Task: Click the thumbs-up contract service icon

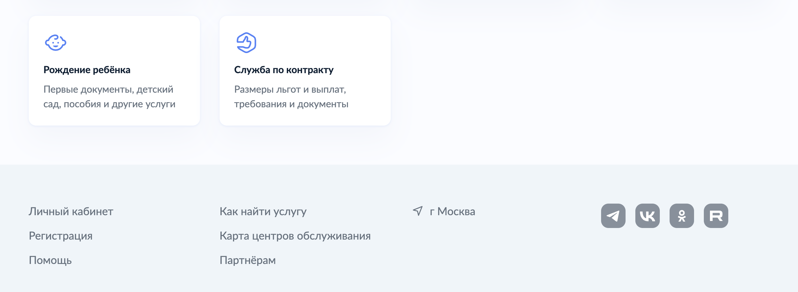Action: [x=246, y=43]
